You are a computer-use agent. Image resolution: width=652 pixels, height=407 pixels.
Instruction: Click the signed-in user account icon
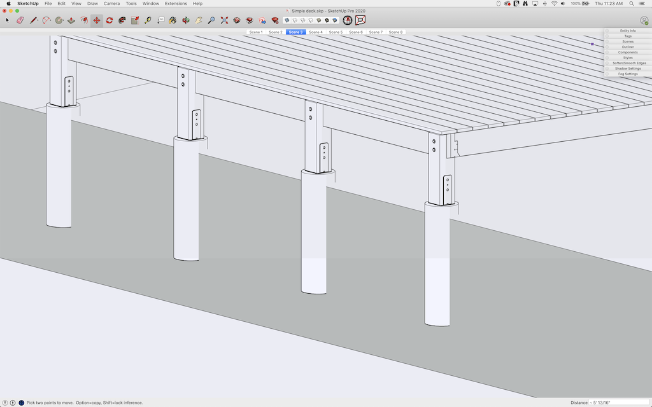(644, 20)
